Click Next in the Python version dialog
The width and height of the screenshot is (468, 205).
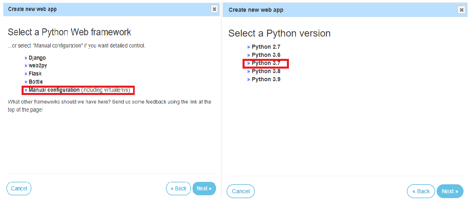[450, 191]
